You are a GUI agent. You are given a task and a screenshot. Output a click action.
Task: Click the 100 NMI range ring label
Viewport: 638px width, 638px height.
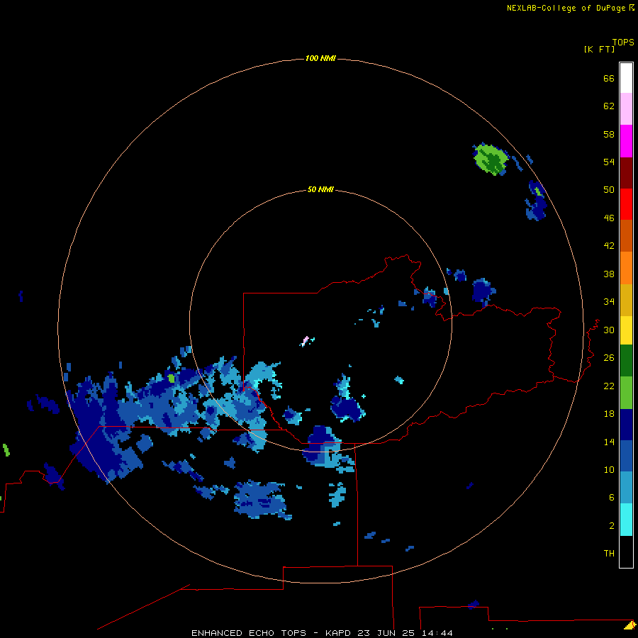320,59
